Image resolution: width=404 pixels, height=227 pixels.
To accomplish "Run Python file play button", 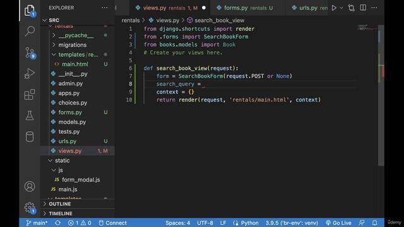I will pos(334,8).
